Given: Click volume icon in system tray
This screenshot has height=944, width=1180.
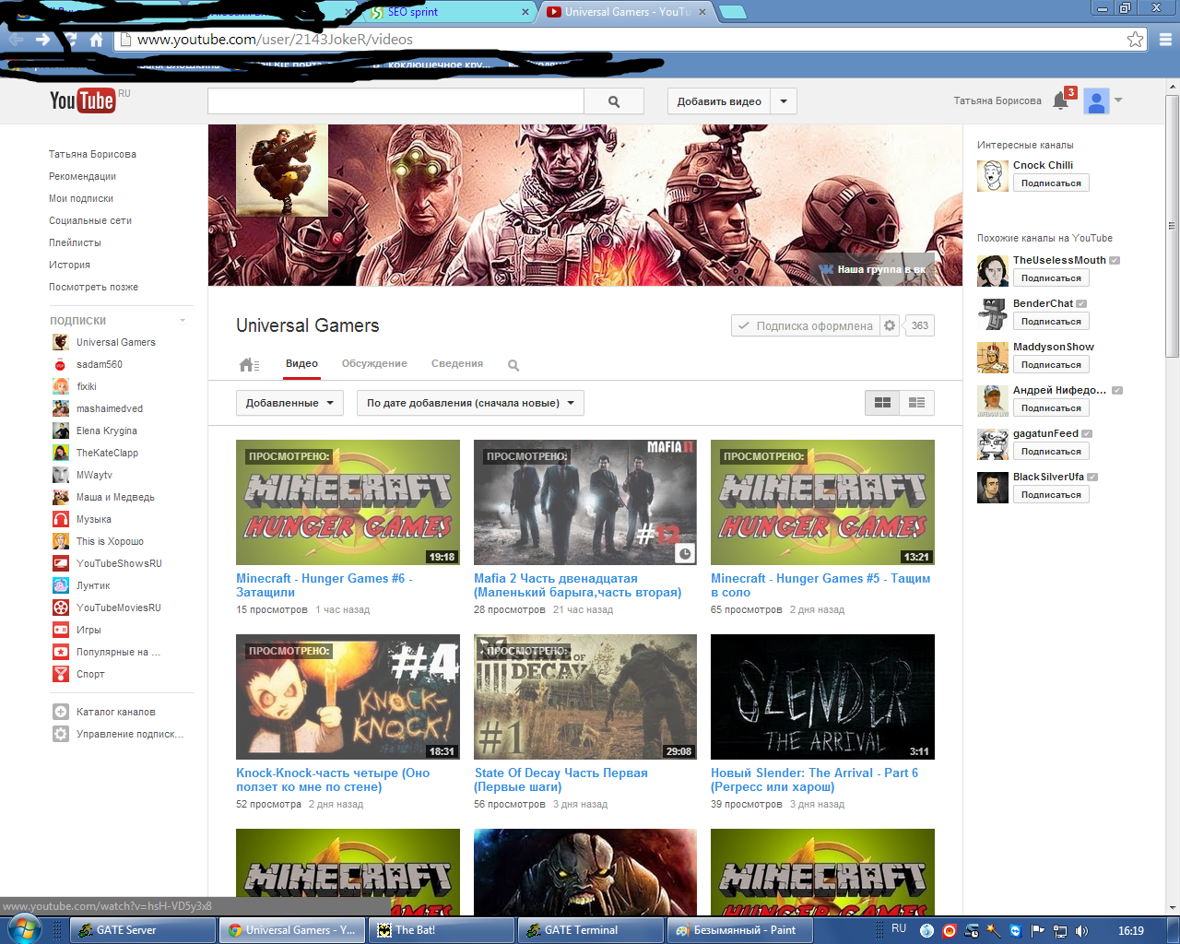Looking at the screenshot, I should point(1081,930).
